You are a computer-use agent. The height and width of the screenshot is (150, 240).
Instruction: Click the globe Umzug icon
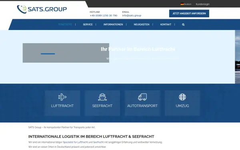182,97
